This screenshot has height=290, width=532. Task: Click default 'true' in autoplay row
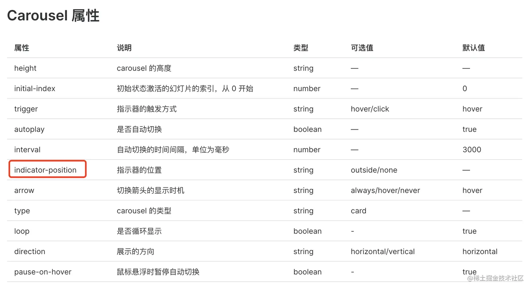[470, 129]
